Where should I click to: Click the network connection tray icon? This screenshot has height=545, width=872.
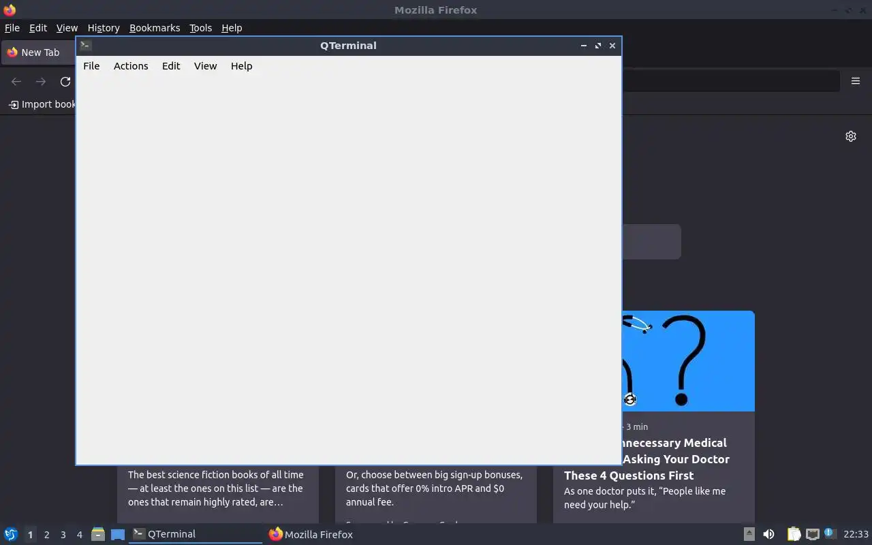coord(812,534)
